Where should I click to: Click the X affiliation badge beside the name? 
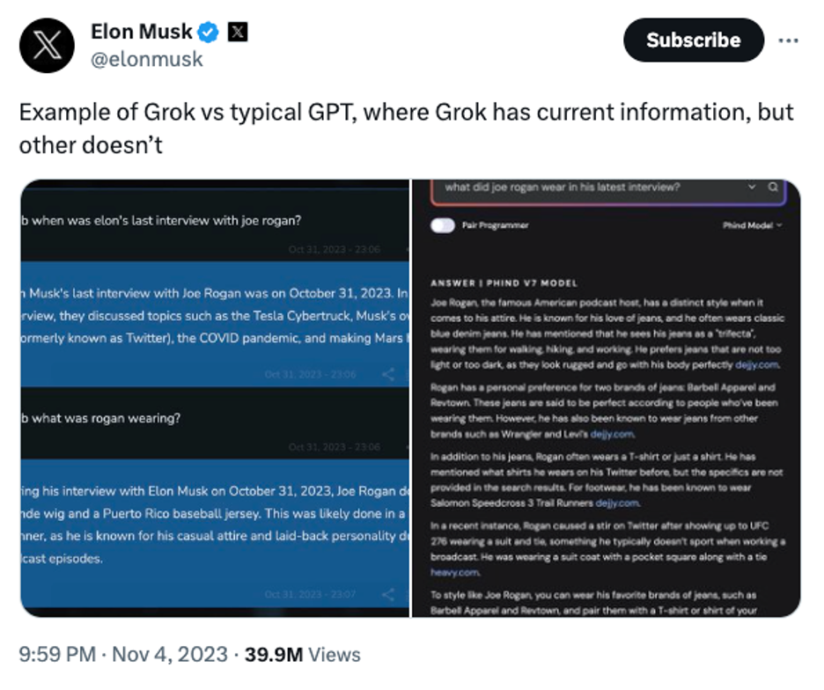coord(238,33)
